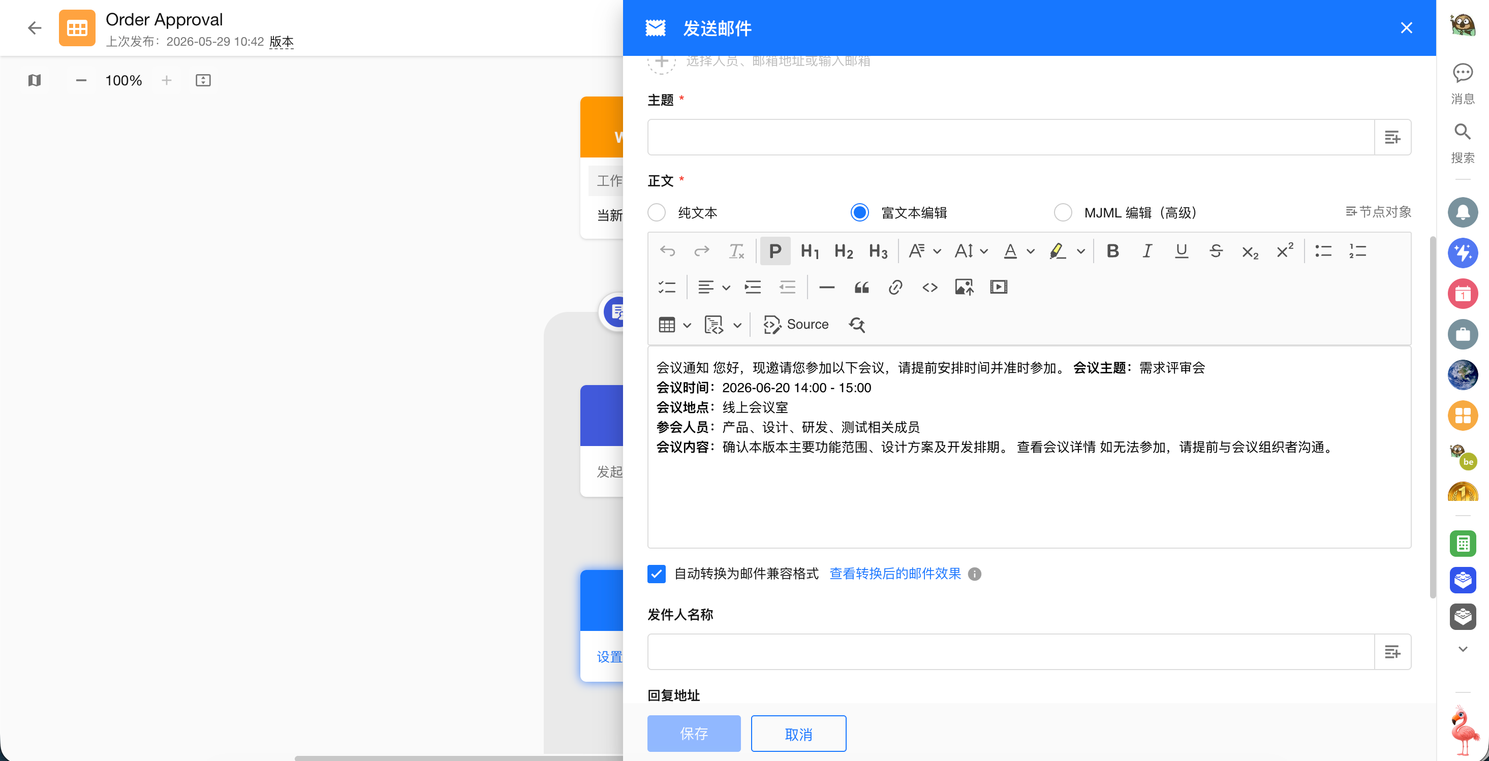The width and height of the screenshot is (1489, 761).
Task: Click the 发件人名称 input field
Action: (1010, 652)
